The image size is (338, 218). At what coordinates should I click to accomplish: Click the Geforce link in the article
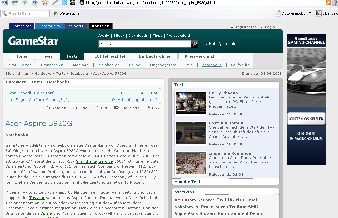(x=106, y=161)
